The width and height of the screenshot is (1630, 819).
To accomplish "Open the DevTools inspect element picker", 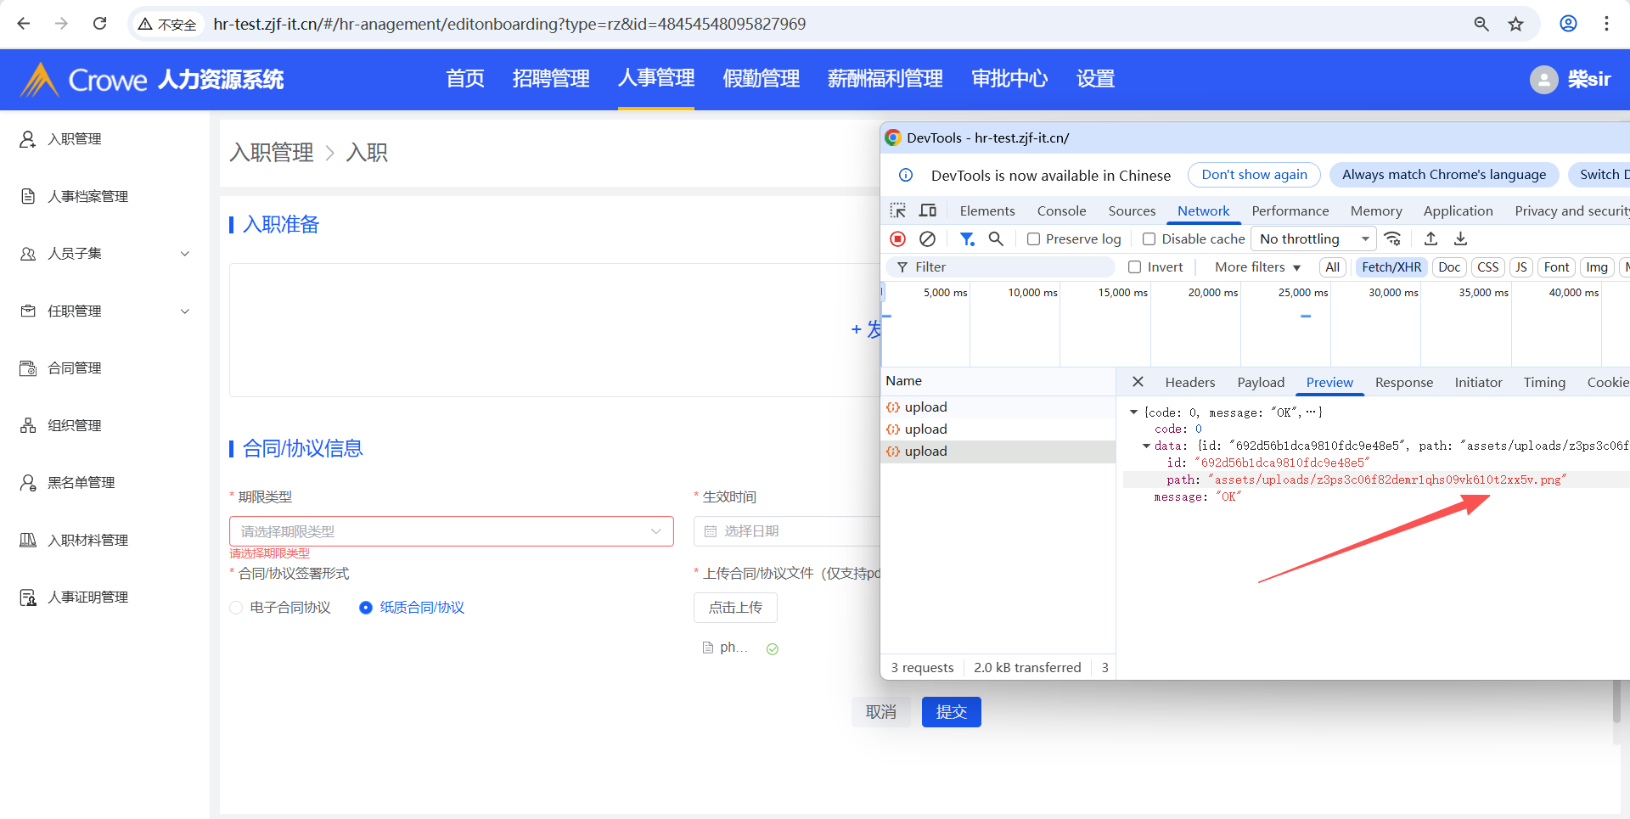I will pyautogui.click(x=897, y=210).
